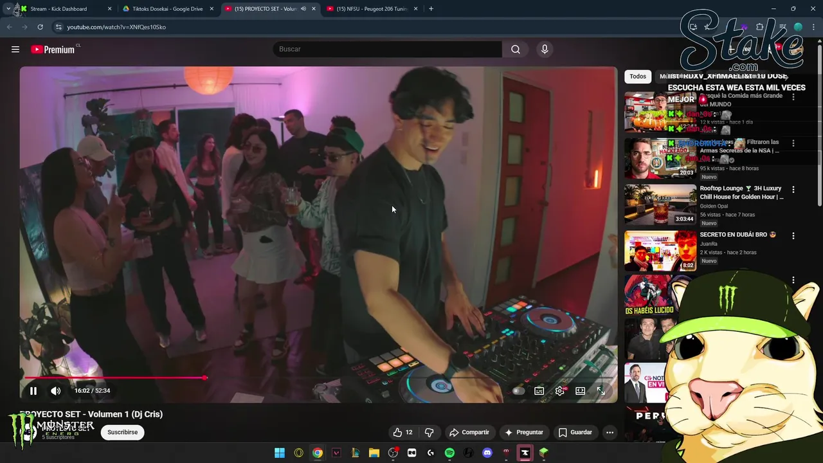Start voice search with microphone icon
The image size is (823, 463).
click(545, 50)
